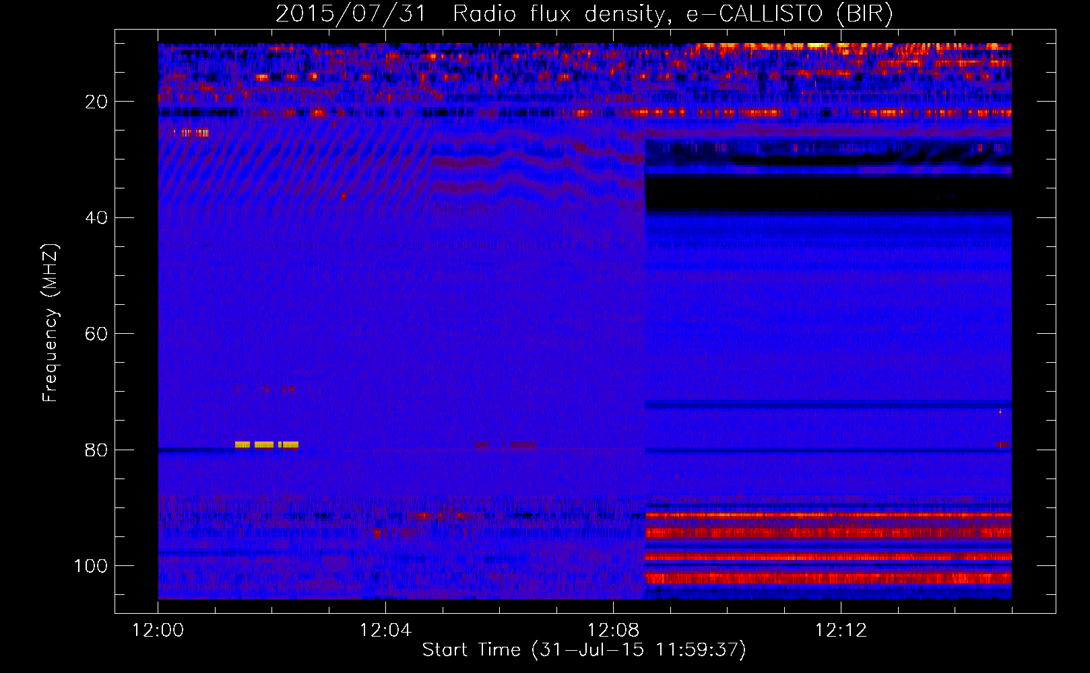Click the '20' frequency tick label

tap(96, 102)
